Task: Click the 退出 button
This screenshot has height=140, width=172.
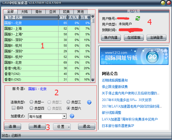Action: click(x=87, y=127)
